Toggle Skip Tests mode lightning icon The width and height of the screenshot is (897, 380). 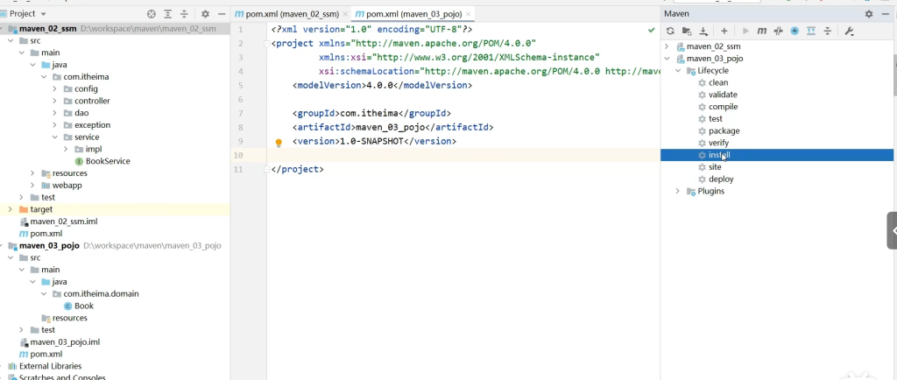coord(795,31)
